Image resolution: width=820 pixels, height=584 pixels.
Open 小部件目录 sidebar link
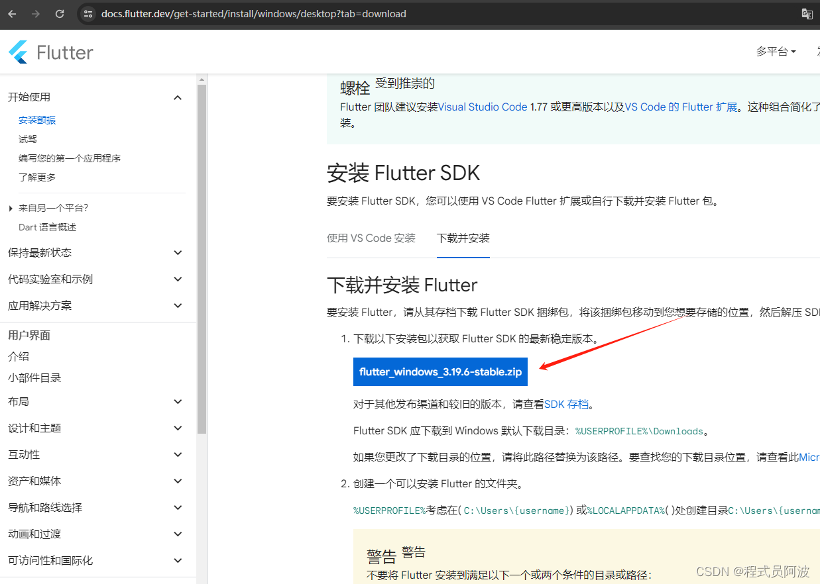click(34, 378)
